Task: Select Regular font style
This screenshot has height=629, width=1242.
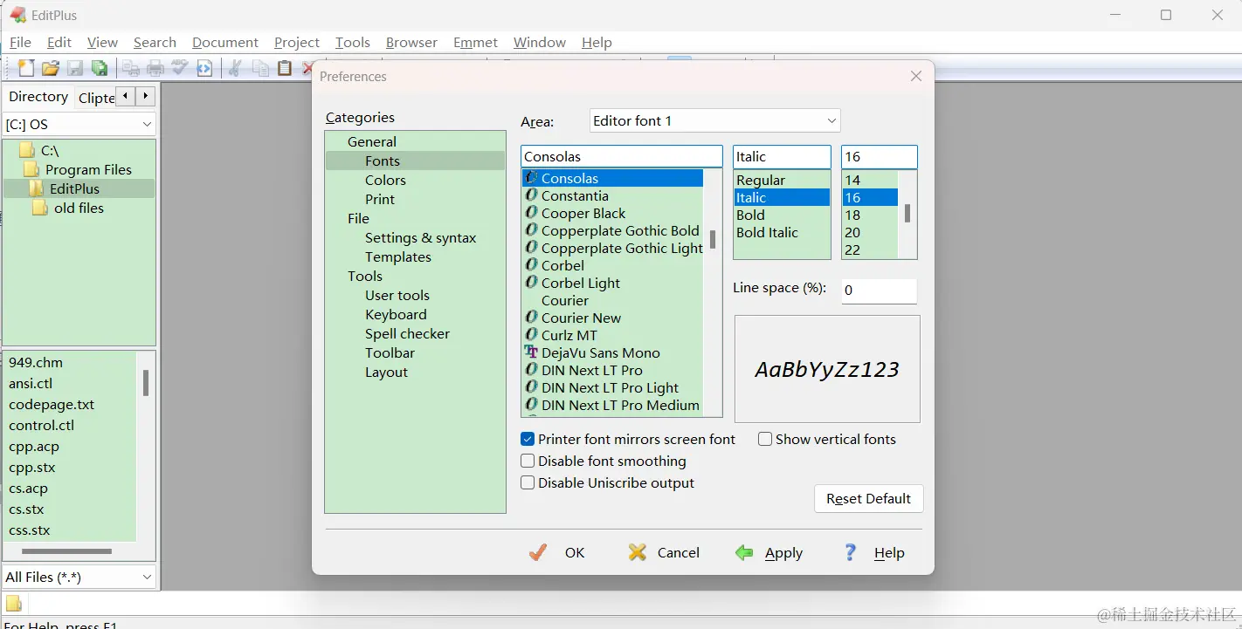Action: 761,181
